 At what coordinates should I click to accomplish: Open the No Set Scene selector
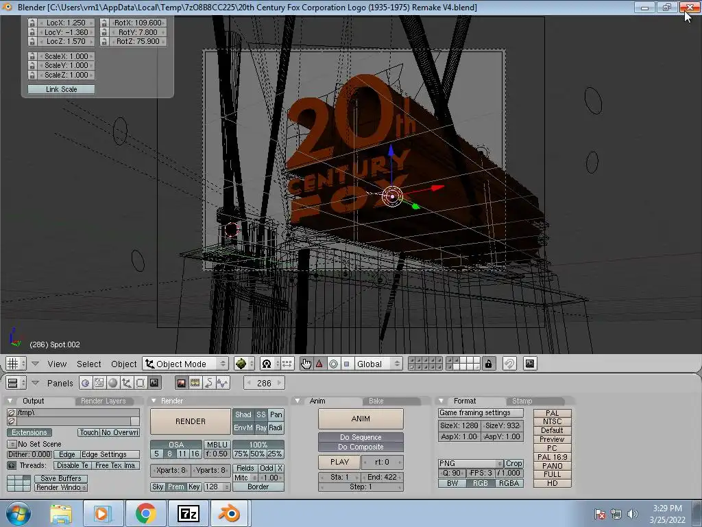click(x=12, y=444)
